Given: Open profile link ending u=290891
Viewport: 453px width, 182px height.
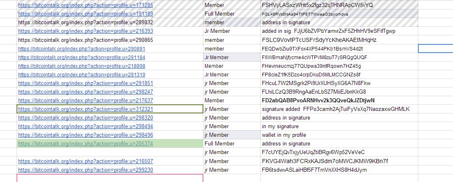Looking at the screenshot, I should (x=82, y=48).
